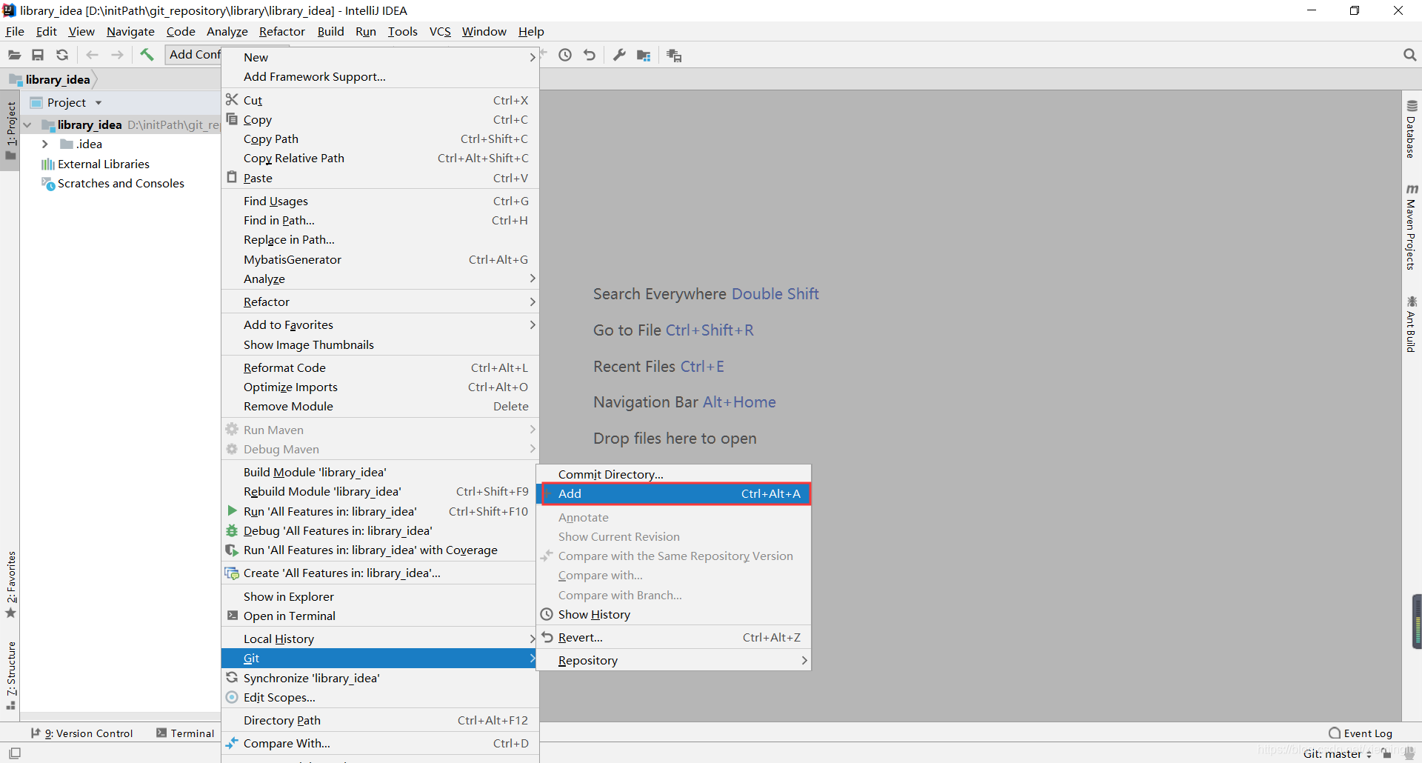
Task: Select Copy Path menu entry
Action: (x=380, y=139)
